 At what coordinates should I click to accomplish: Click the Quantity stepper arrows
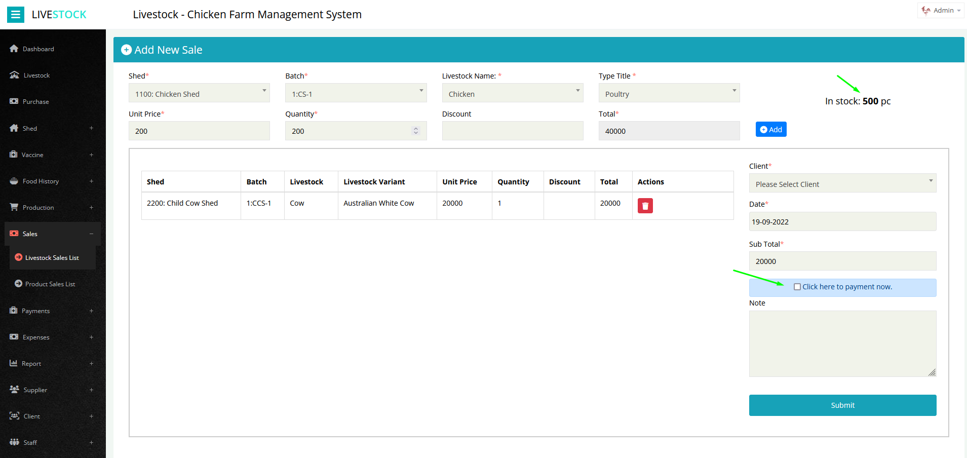point(416,131)
